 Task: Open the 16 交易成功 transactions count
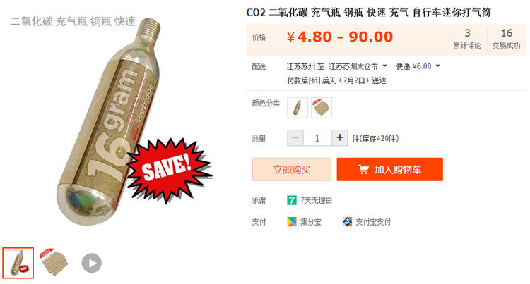(x=506, y=39)
